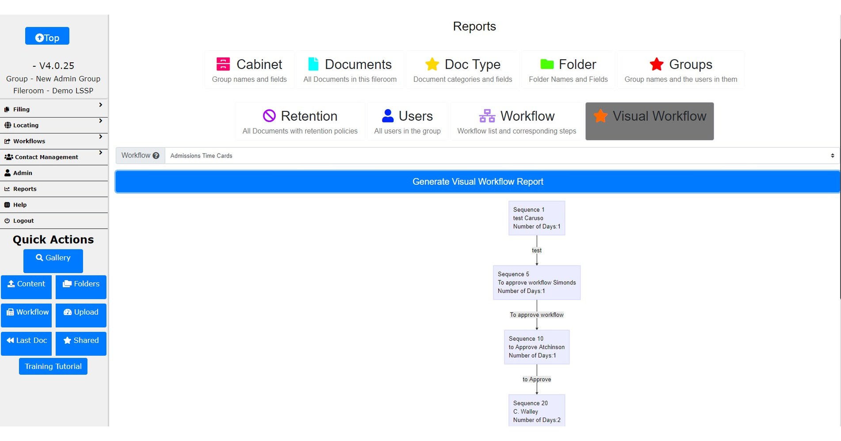Image resolution: width=841 pixels, height=441 pixels.
Task: Open the Users report tab
Action: [x=407, y=122]
